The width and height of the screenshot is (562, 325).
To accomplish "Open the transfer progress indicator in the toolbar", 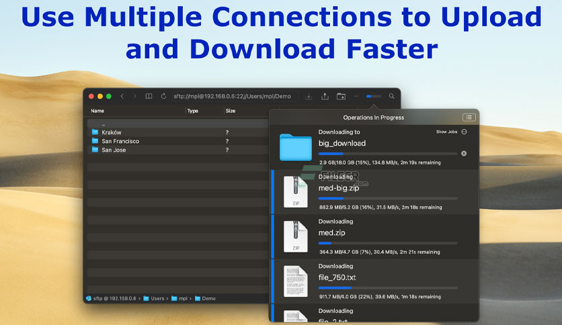I will (374, 96).
